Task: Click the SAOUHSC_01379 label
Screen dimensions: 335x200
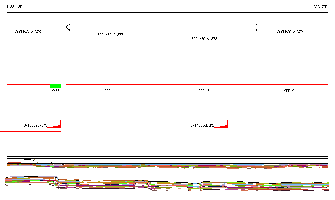Action: click(x=290, y=32)
